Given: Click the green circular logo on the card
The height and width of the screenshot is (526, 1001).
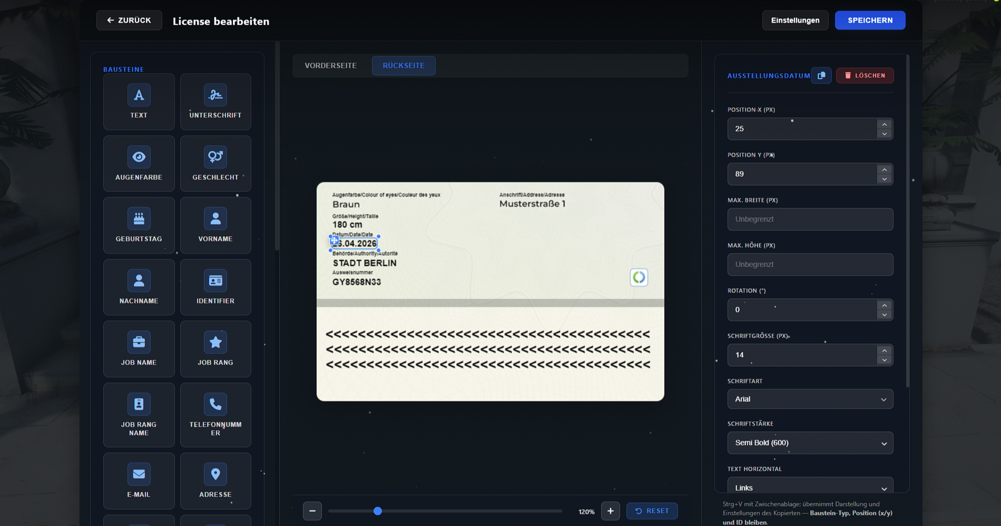Looking at the screenshot, I should [x=639, y=277].
